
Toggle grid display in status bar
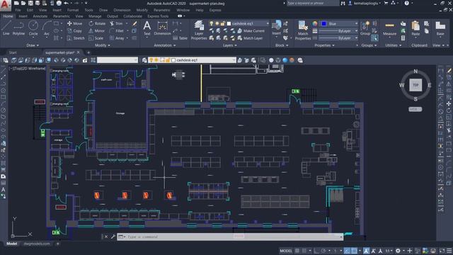(x=297, y=251)
